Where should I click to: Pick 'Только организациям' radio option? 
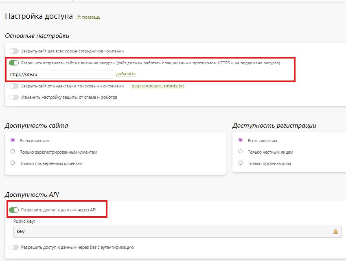pos(241,163)
